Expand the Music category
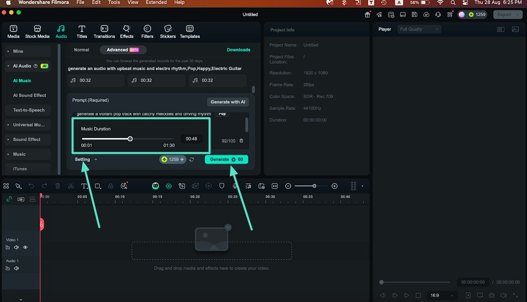This screenshot has width=527, height=302. [28, 154]
